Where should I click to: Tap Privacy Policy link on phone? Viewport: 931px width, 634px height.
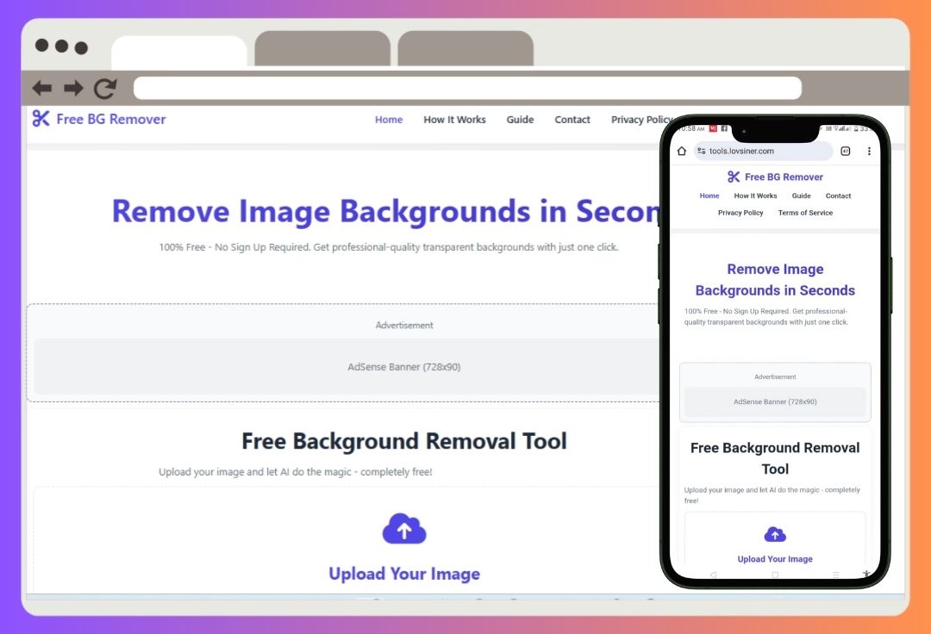tap(740, 213)
